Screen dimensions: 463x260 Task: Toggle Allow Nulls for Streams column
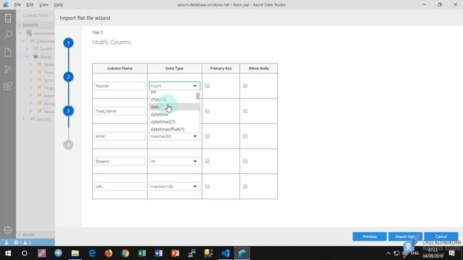pos(245,161)
